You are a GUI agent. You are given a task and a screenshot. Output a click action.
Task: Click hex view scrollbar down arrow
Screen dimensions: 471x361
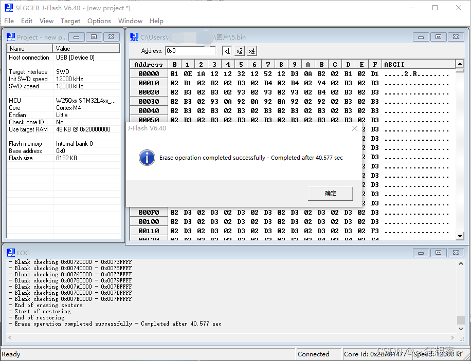[x=460, y=236]
